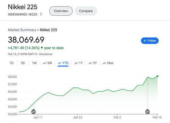Screen dimensions: 170x123
Task: Select the 5Y range with trend icon
Action: (93, 63)
